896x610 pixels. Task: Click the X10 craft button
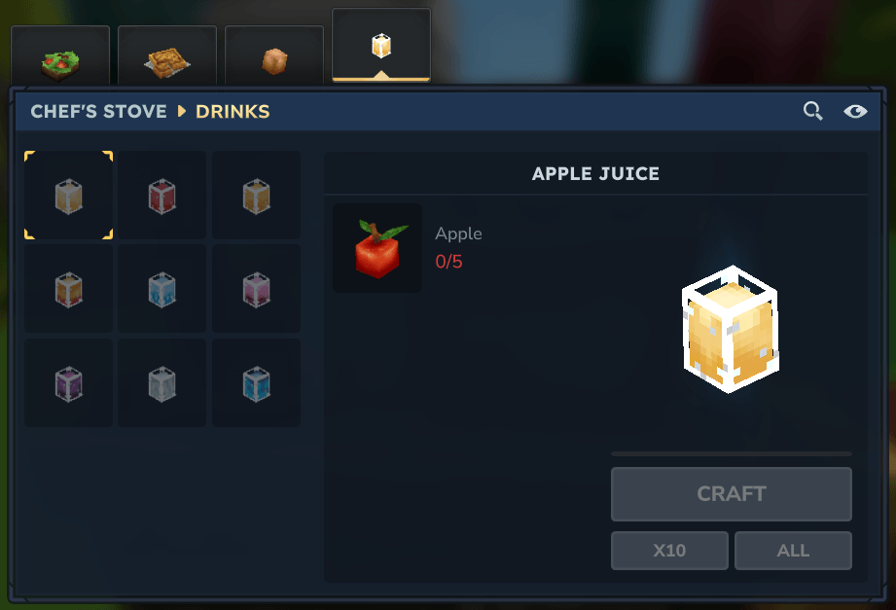669,551
